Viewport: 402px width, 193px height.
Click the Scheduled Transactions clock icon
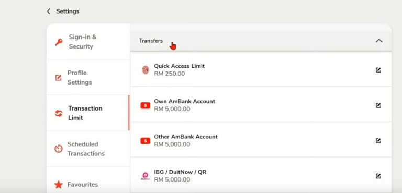click(x=59, y=149)
